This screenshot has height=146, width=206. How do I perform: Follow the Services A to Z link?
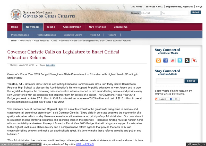pyautogui.click(x=154, y=7)
